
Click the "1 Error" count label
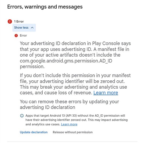[x=19, y=21]
